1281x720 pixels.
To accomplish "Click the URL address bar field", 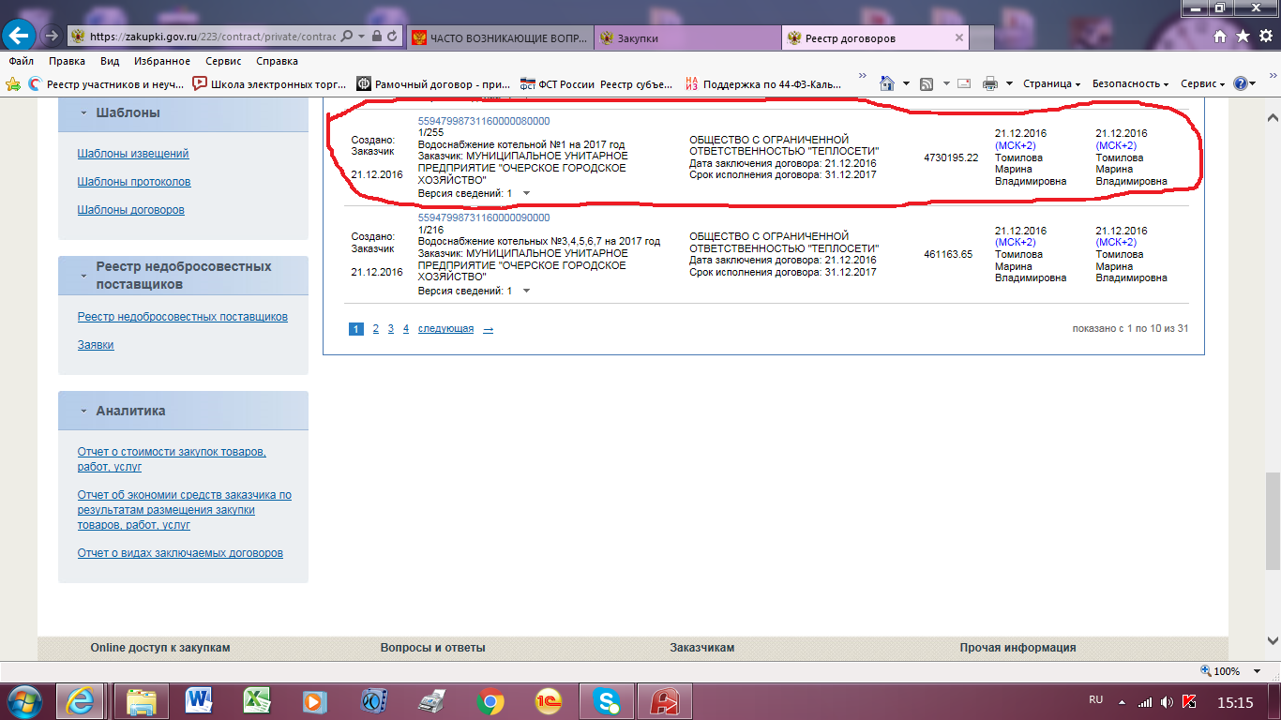I will click(x=211, y=37).
